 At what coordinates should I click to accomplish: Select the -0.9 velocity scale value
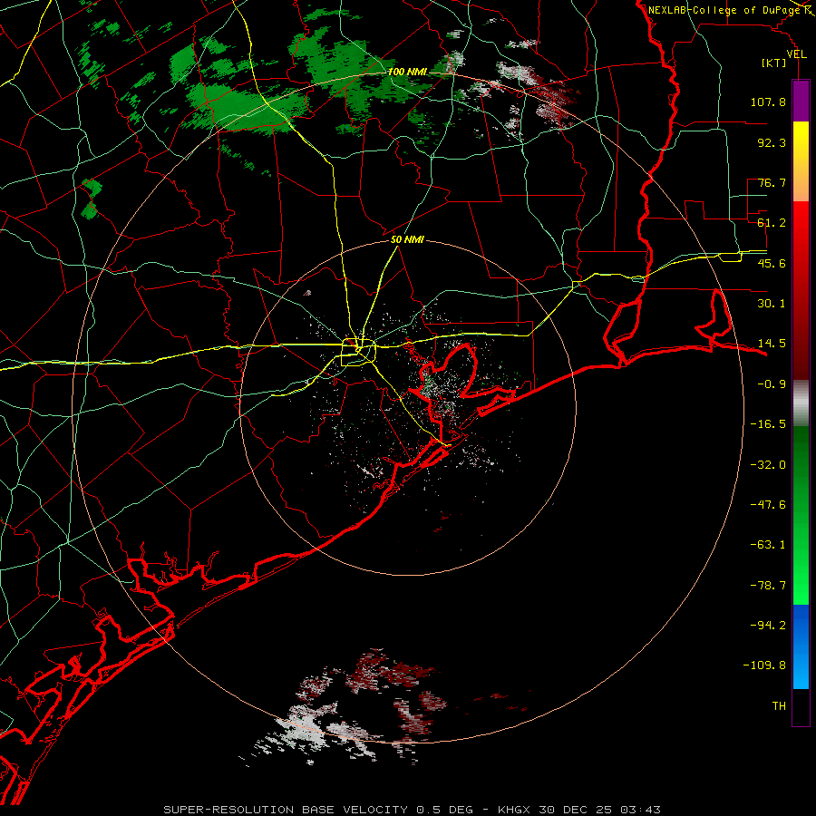pos(772,384)
